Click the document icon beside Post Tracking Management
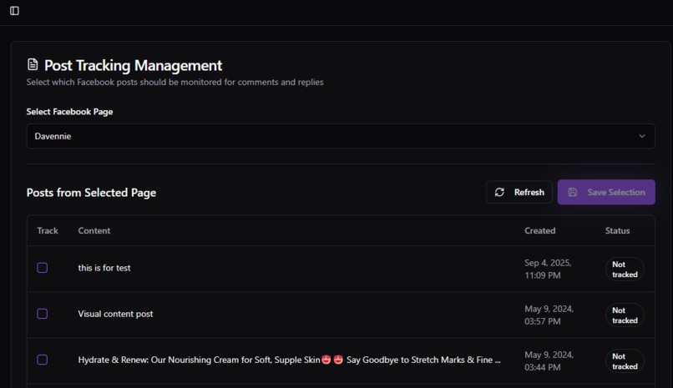The height and width of the screenshot is (388, 673). (33, 65)
